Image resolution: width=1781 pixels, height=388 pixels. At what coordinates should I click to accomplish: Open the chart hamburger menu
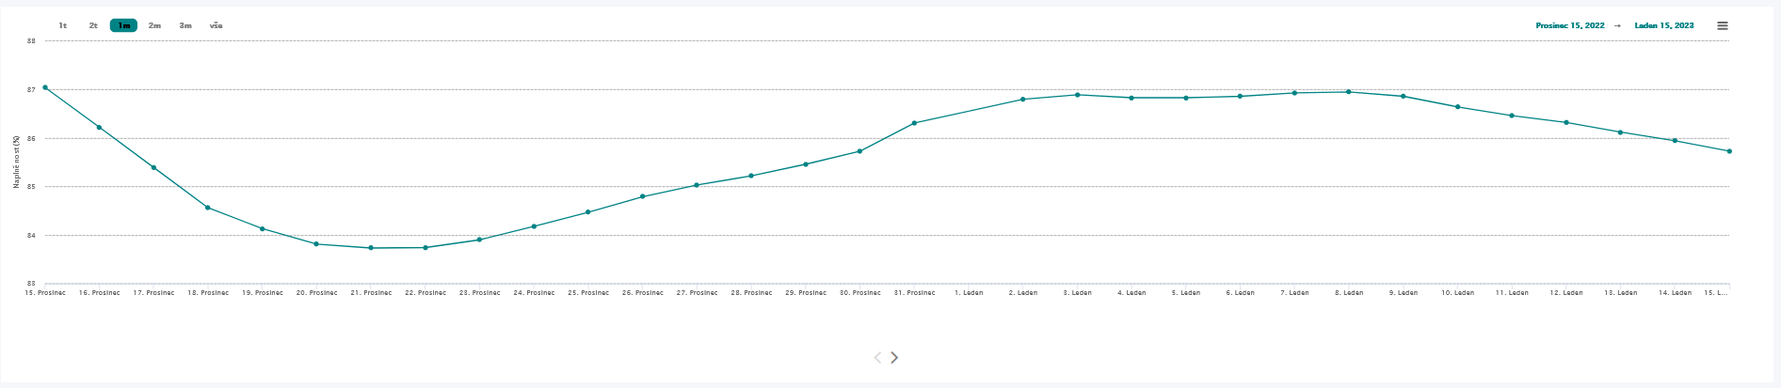pos(1723,25)
